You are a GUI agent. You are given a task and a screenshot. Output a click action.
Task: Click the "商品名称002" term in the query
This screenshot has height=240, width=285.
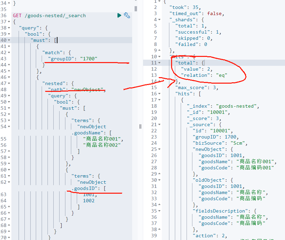click(102, 145)
